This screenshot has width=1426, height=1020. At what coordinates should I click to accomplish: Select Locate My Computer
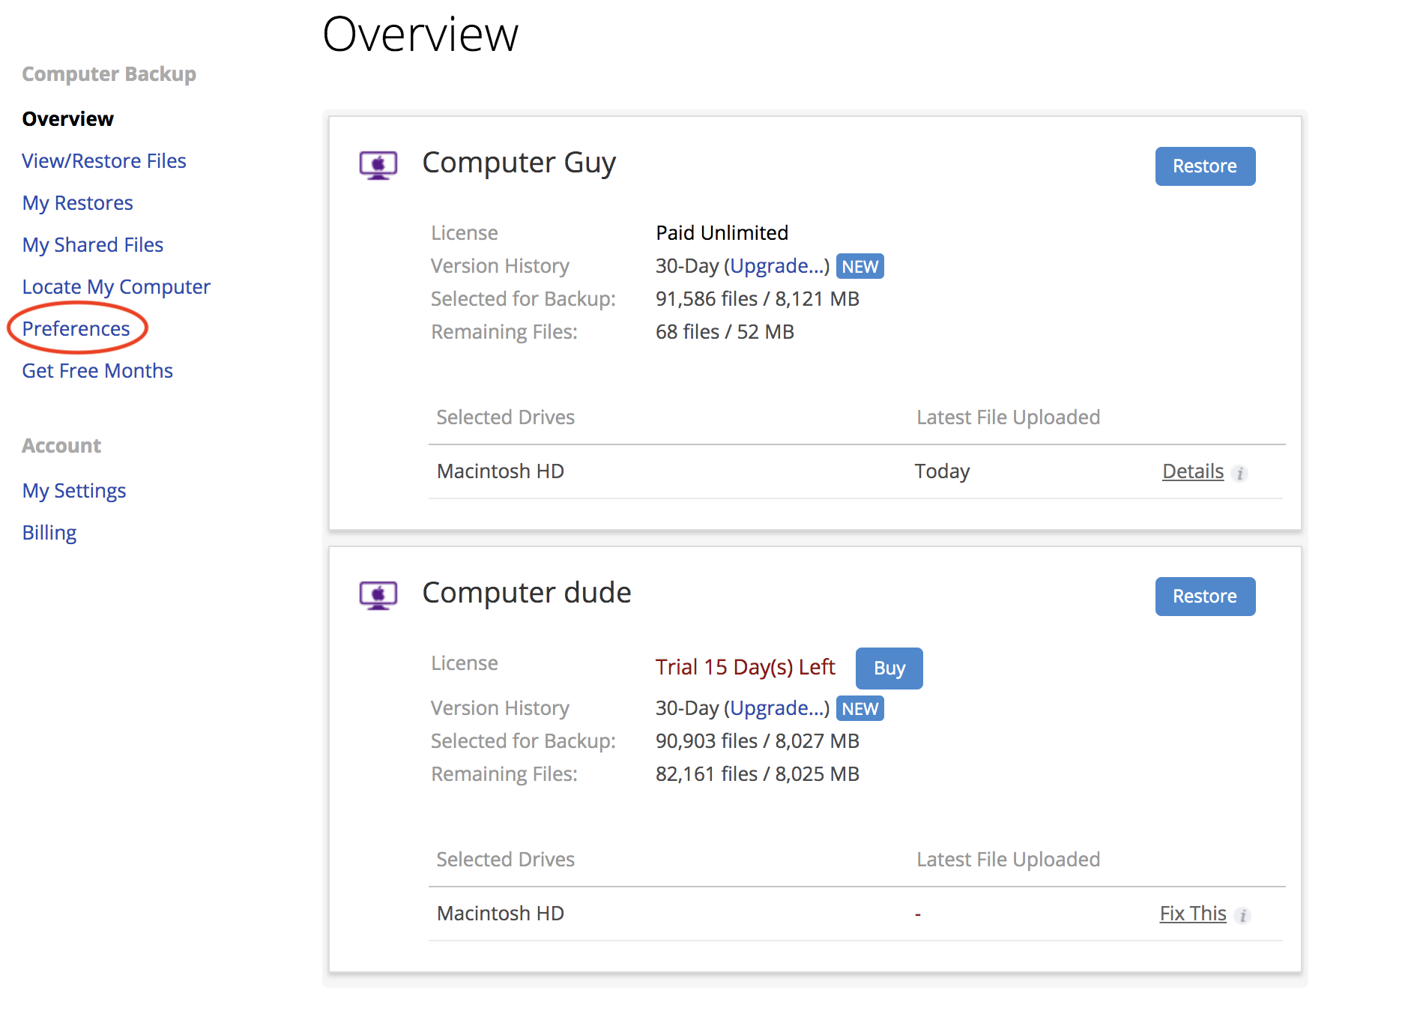tap(116, 286)
